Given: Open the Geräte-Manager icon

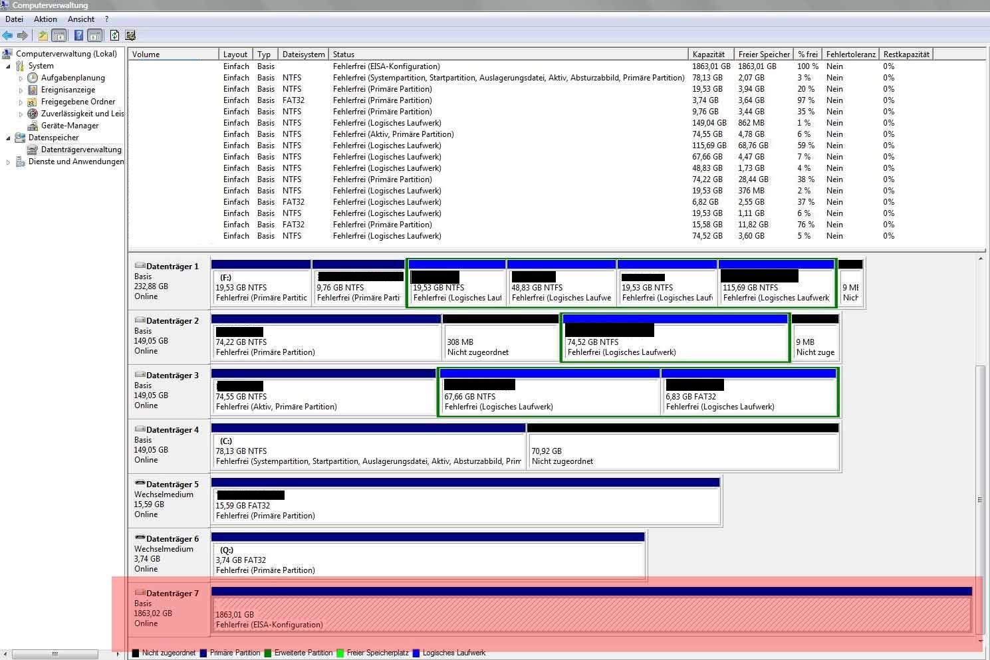Looking at the screenshot, I should click(x=33, y=126).
